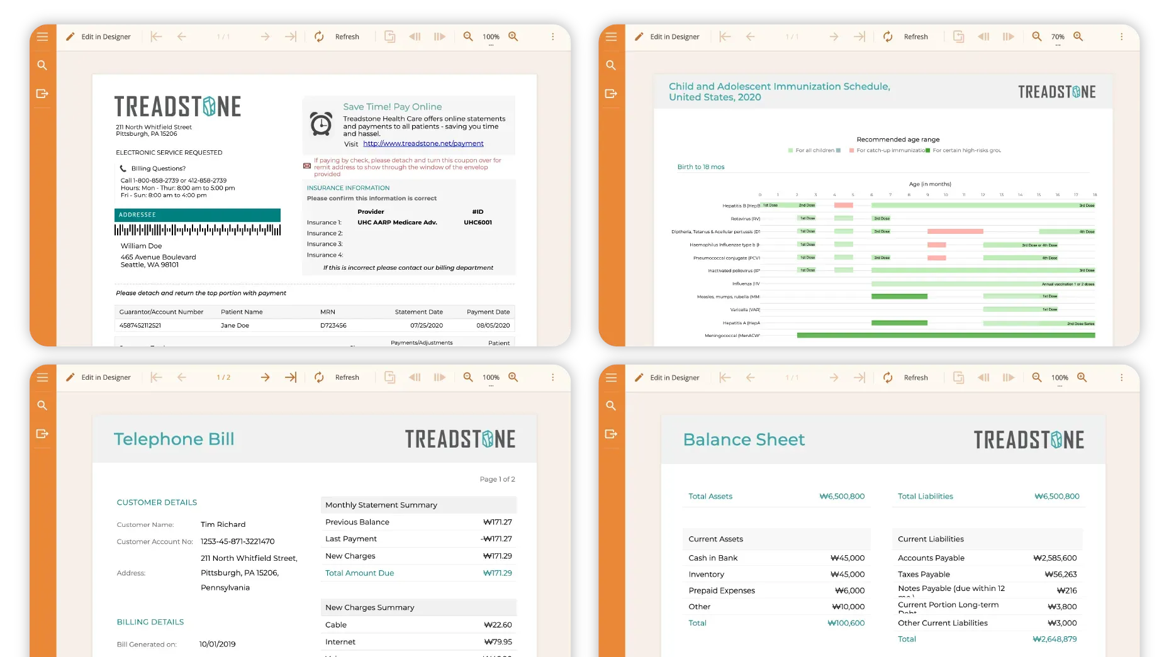Go to last page in Telephone Bill viewer
Image resolution: width=1164 pixels, height=657 pixels.
(290, 377)
